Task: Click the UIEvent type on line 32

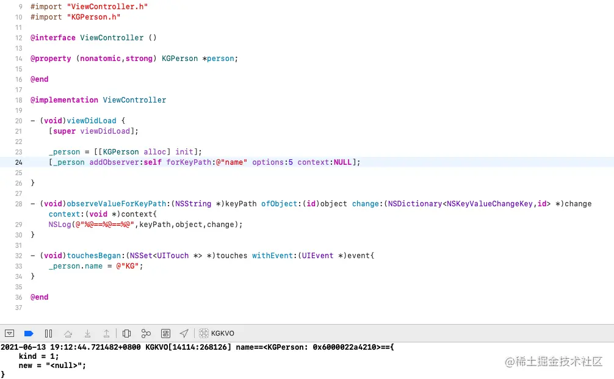Action: [317, 256]
